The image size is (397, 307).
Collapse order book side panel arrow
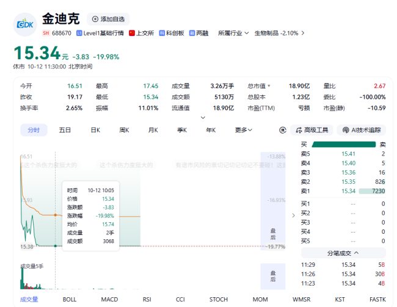(293, 215)
